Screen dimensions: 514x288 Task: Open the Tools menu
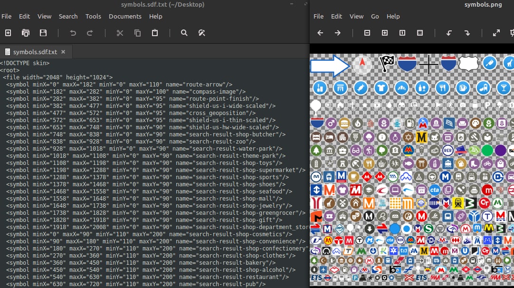click(x=93, y=17)
